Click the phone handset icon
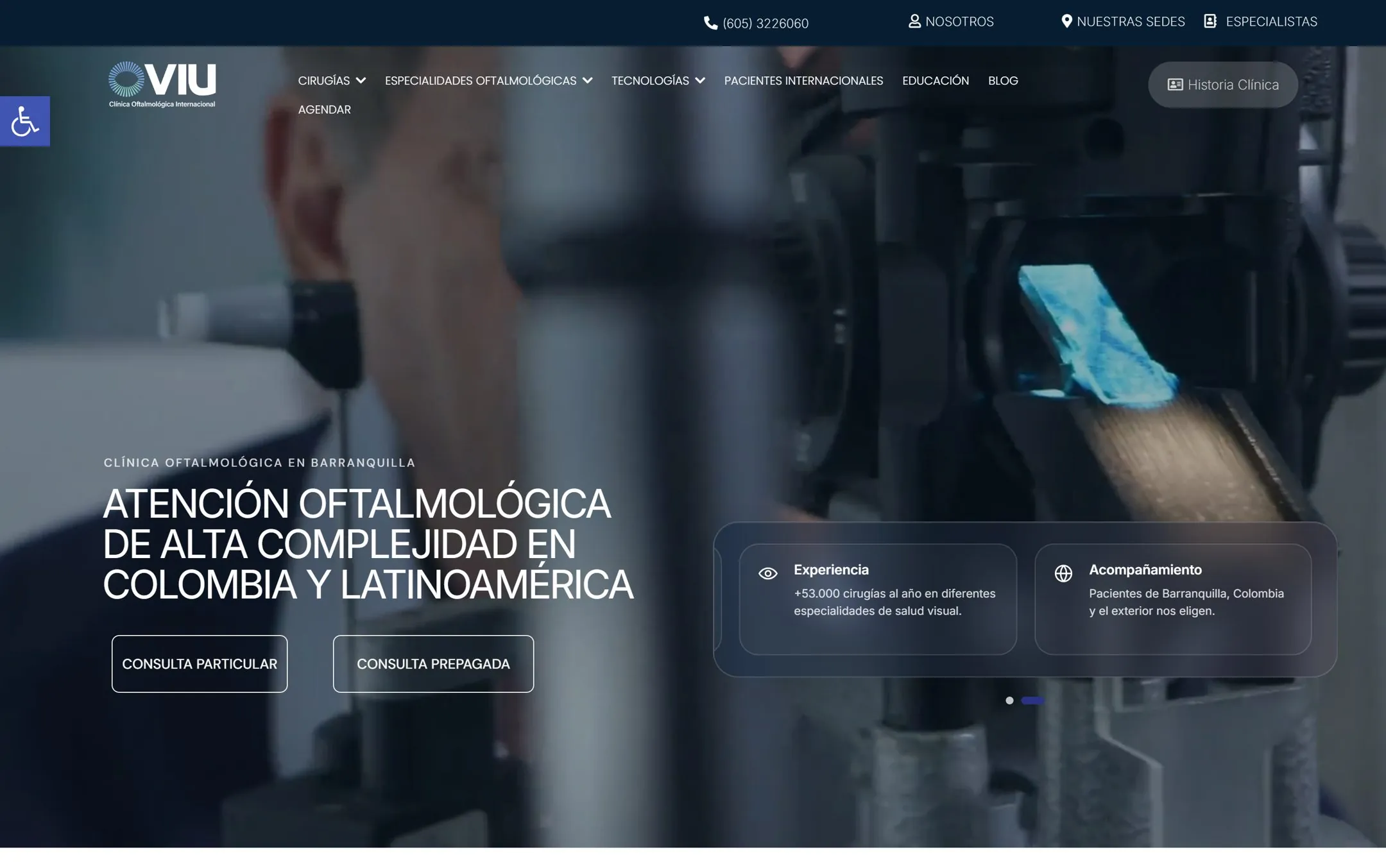Image resolution: width=1386 pixels, height=866 pixels. click(x=711, y=23)
